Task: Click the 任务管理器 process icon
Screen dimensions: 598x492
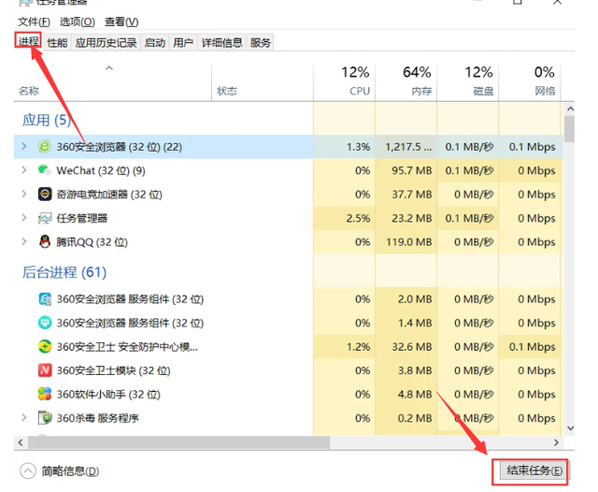Action: coord(45,218)
